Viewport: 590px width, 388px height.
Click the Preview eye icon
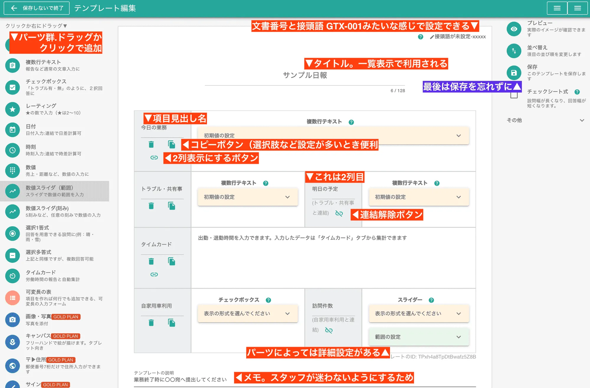514,29
